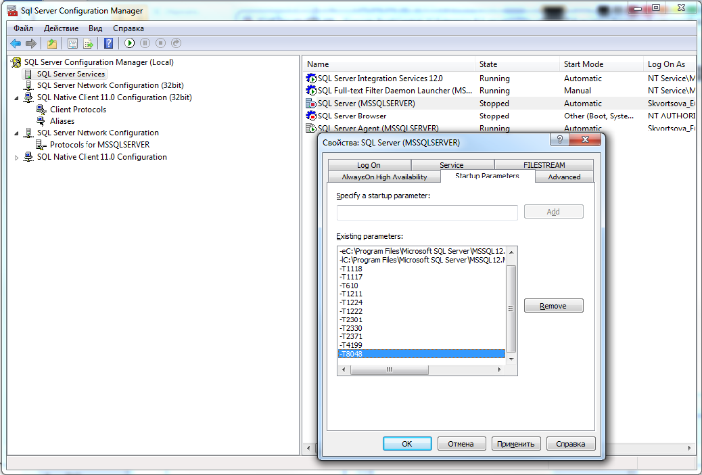Click OK in the properties dialog
The width and height of the screenshot is (702, 475).
pos(407,444)
